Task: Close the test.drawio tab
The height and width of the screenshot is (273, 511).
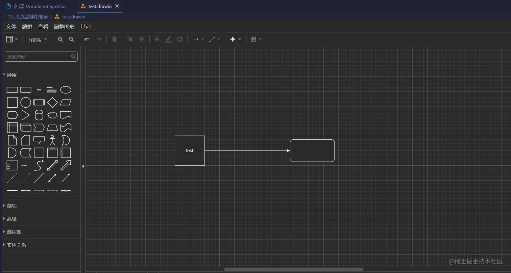Action: point(117,6)
